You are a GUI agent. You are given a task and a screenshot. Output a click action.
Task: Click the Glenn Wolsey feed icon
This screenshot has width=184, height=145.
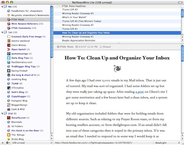pos(9,45)
